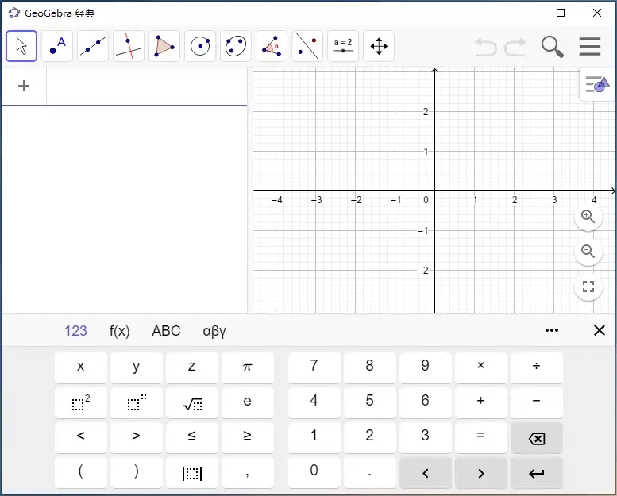Tap the cursor left arrow key
Viewport: 617px width, 496px height.
(x=426, y=473)
